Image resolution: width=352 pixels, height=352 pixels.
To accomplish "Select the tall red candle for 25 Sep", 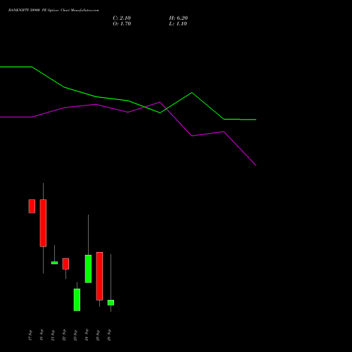I will [99, 276].
